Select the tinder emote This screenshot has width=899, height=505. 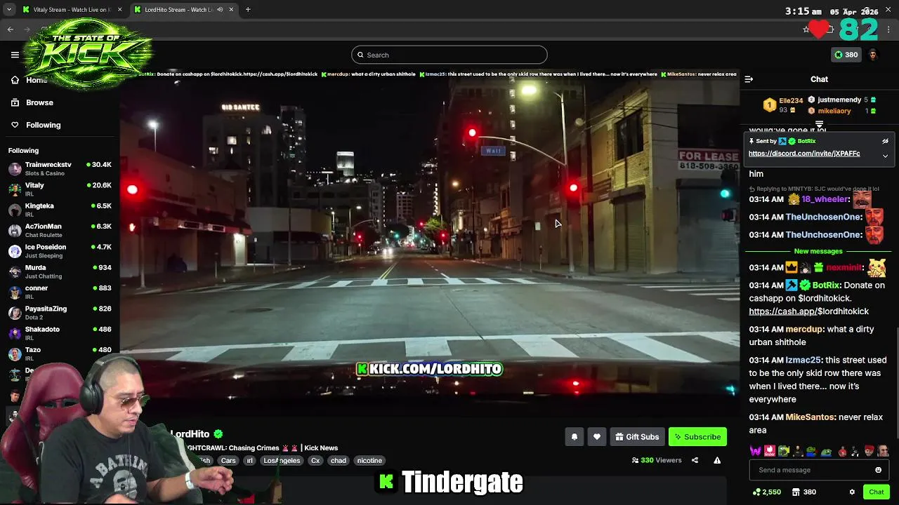(770, 451)
